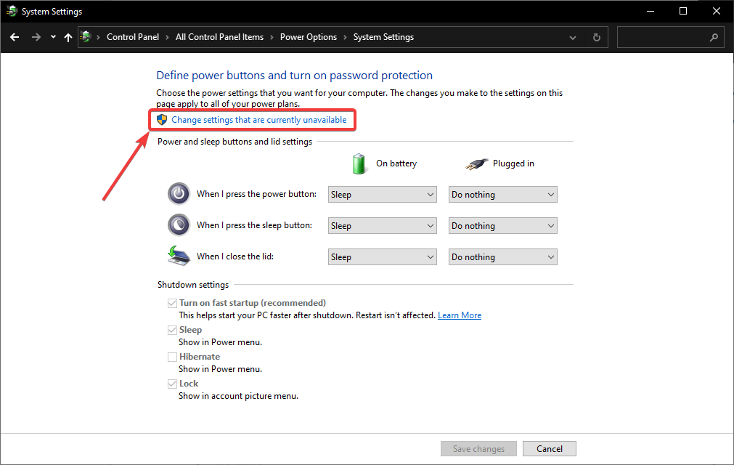The width and height of the screenshot is (734, 465).
Task: Enable the Hibernate checkbox
Action: (x=173, y=357)
